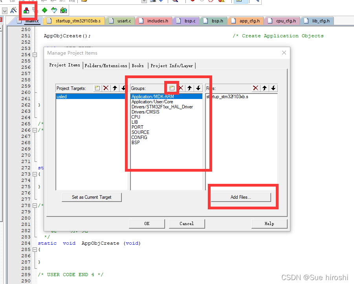Collapse the comment block at line 278

click(35, 205)
